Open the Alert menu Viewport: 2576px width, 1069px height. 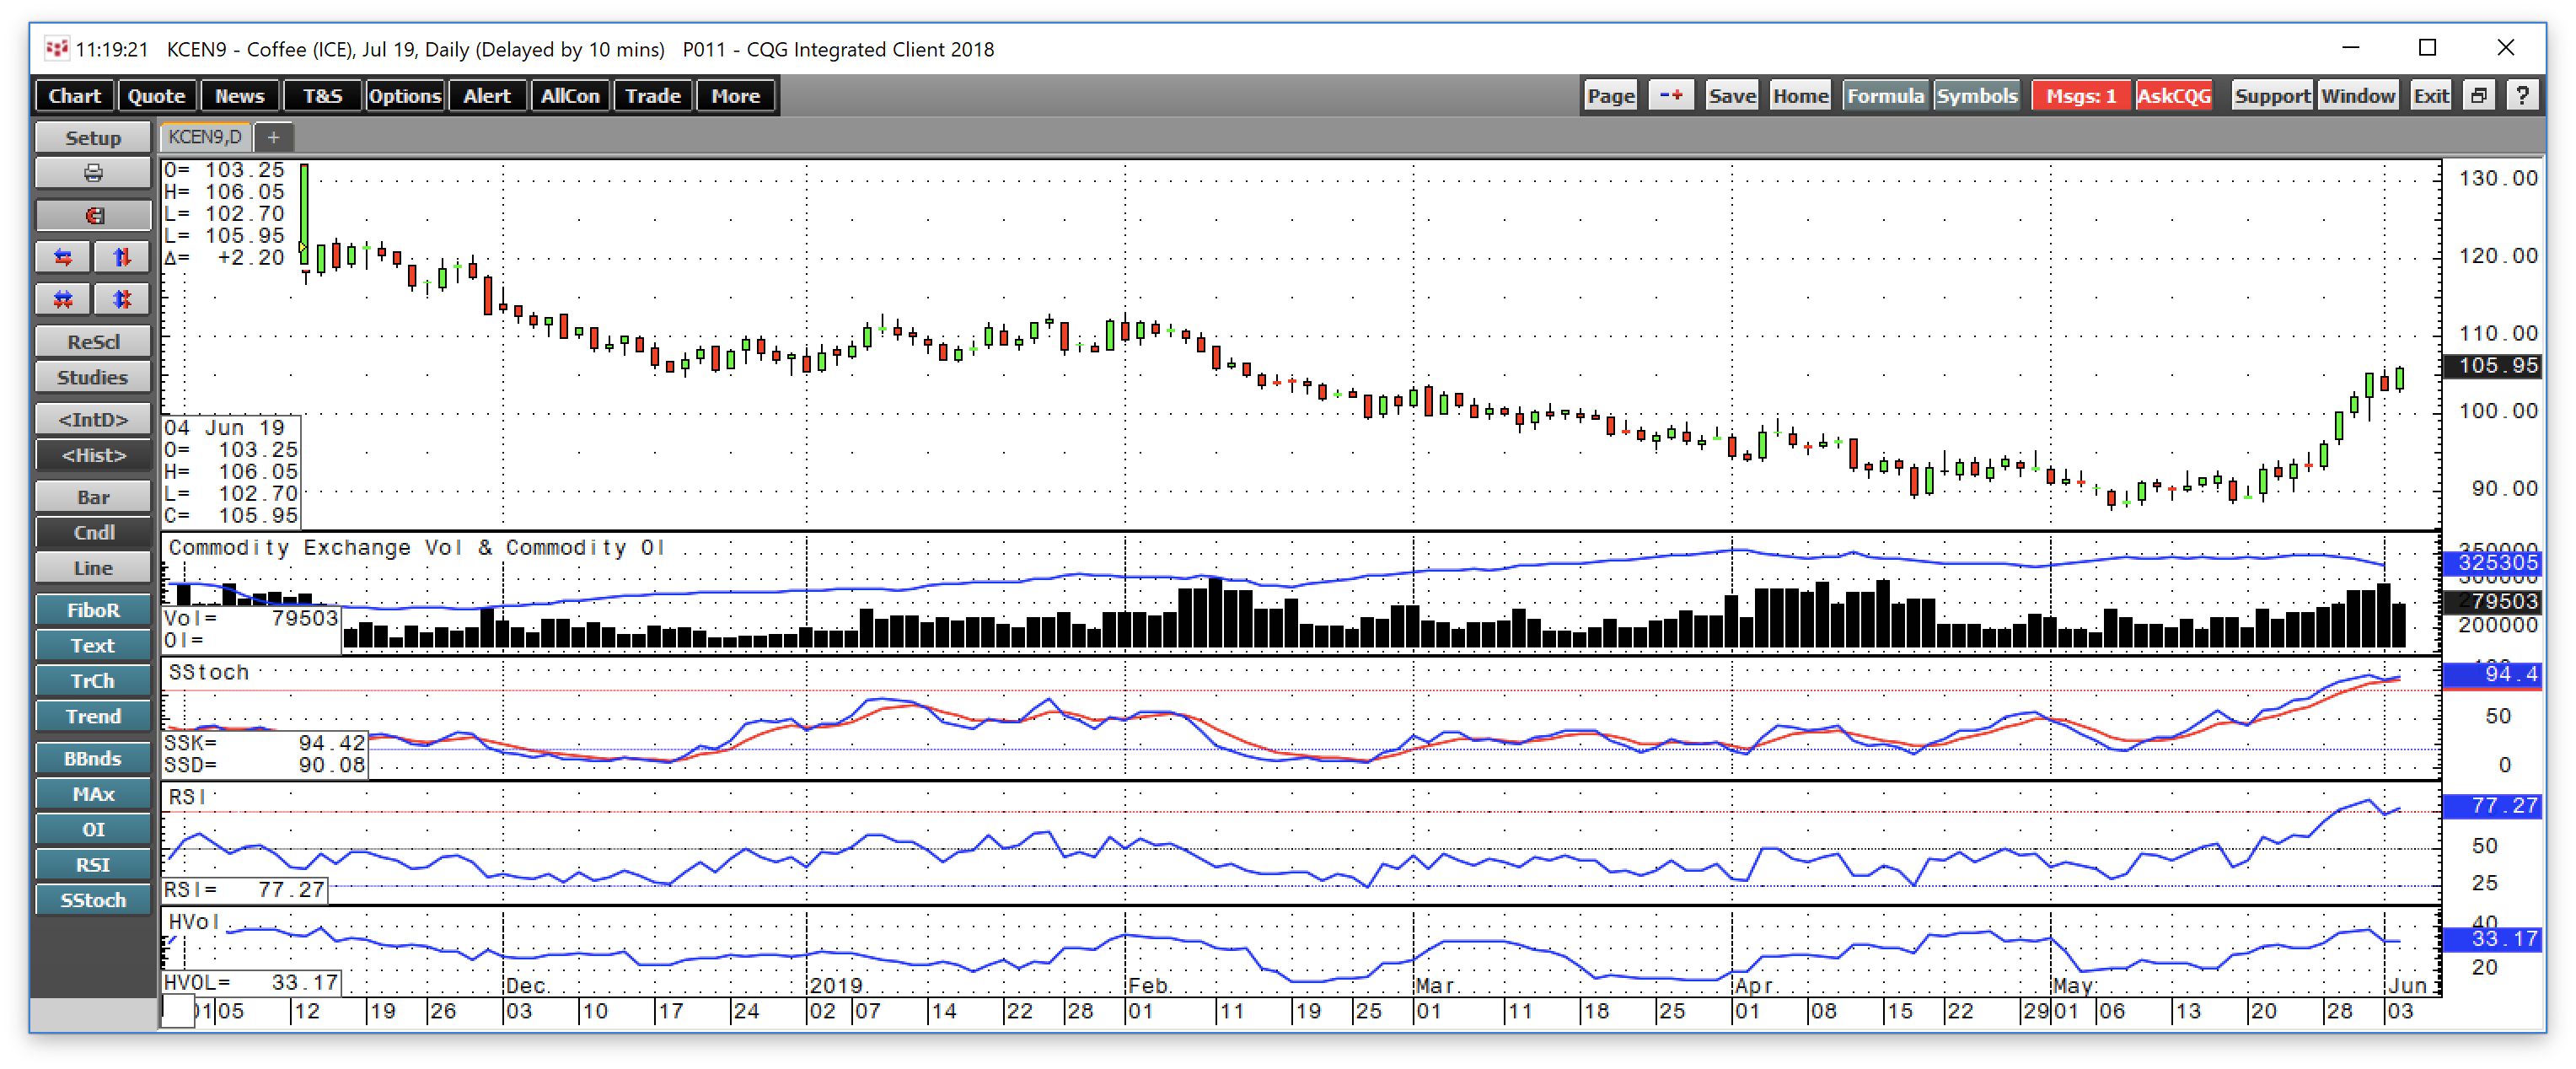(x=487, y=96)
